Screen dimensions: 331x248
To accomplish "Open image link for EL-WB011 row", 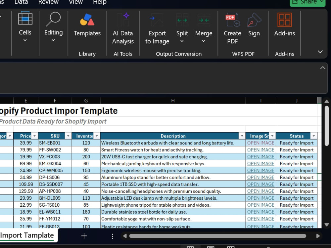I will pos(261,212).
